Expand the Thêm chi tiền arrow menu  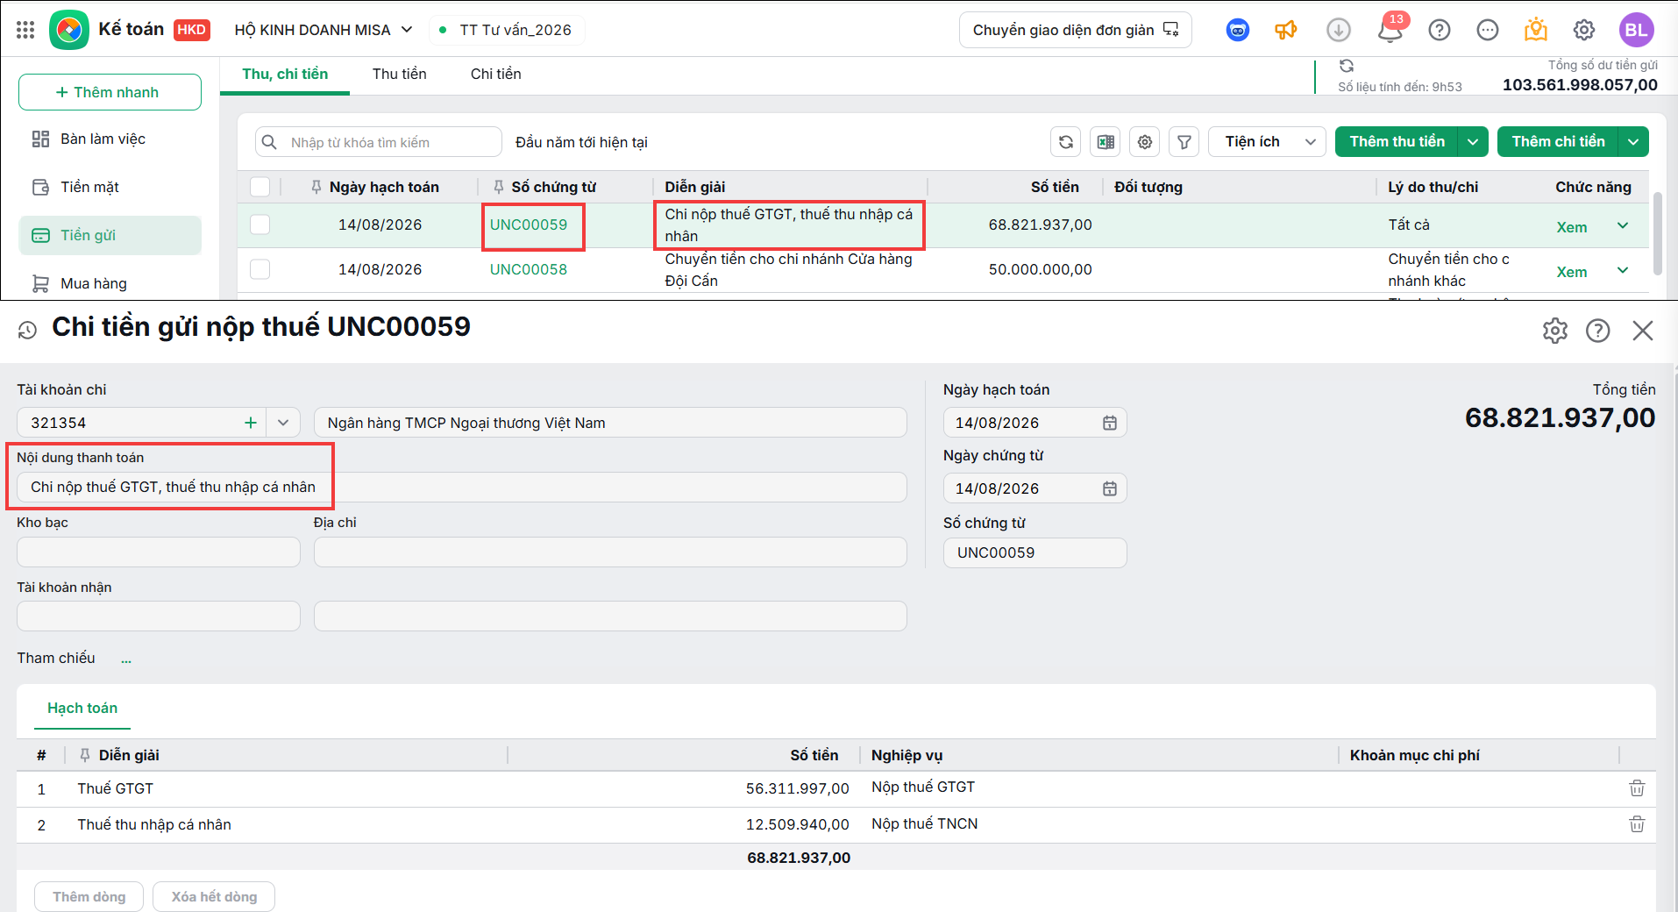tap(1634, 142)
